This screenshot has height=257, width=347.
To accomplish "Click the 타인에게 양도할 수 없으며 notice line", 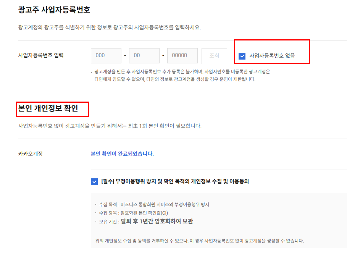I will coord(175,79).
